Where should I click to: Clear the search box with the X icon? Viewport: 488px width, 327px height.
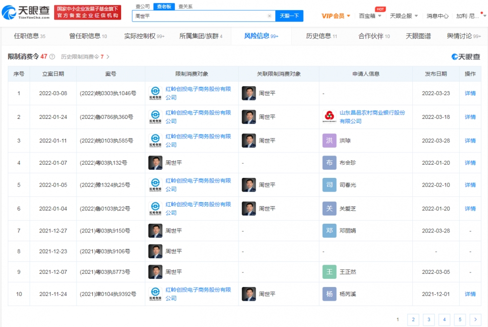coord(269,16)
